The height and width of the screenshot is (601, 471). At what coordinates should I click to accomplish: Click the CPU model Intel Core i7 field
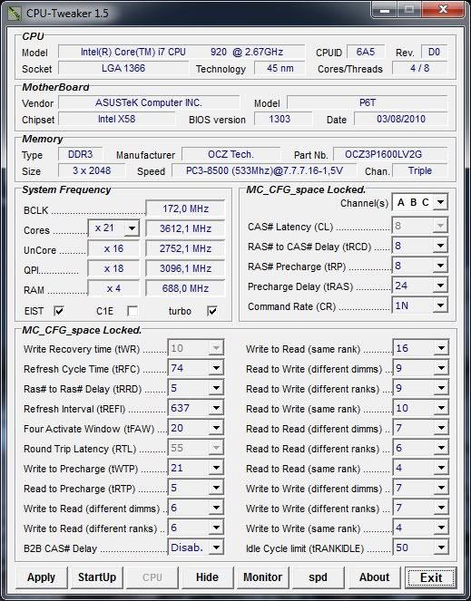pos(182,52)
